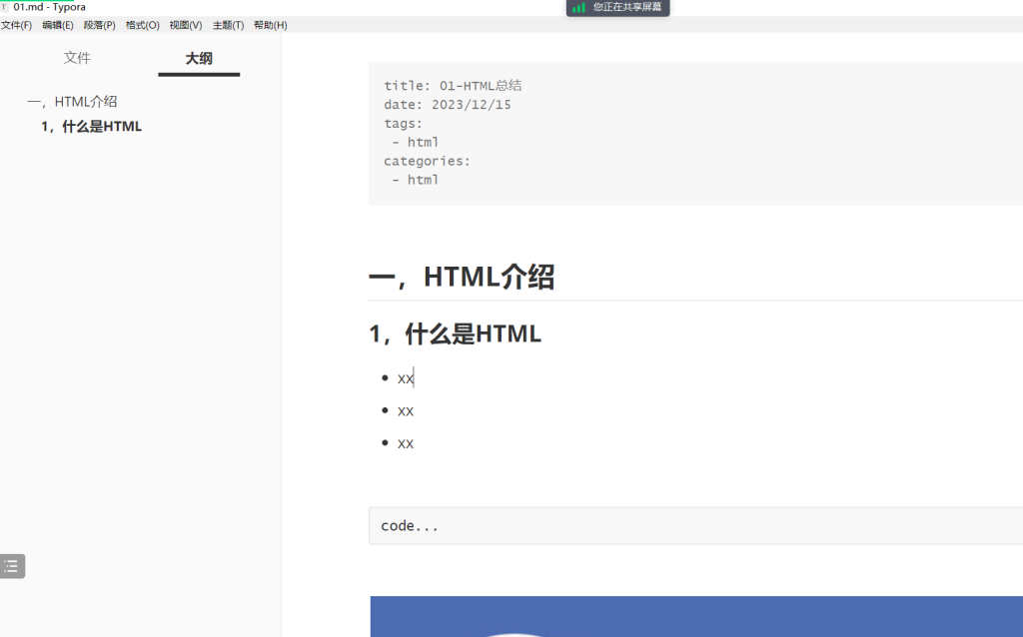Open the 编辑(E) menu

58,25
